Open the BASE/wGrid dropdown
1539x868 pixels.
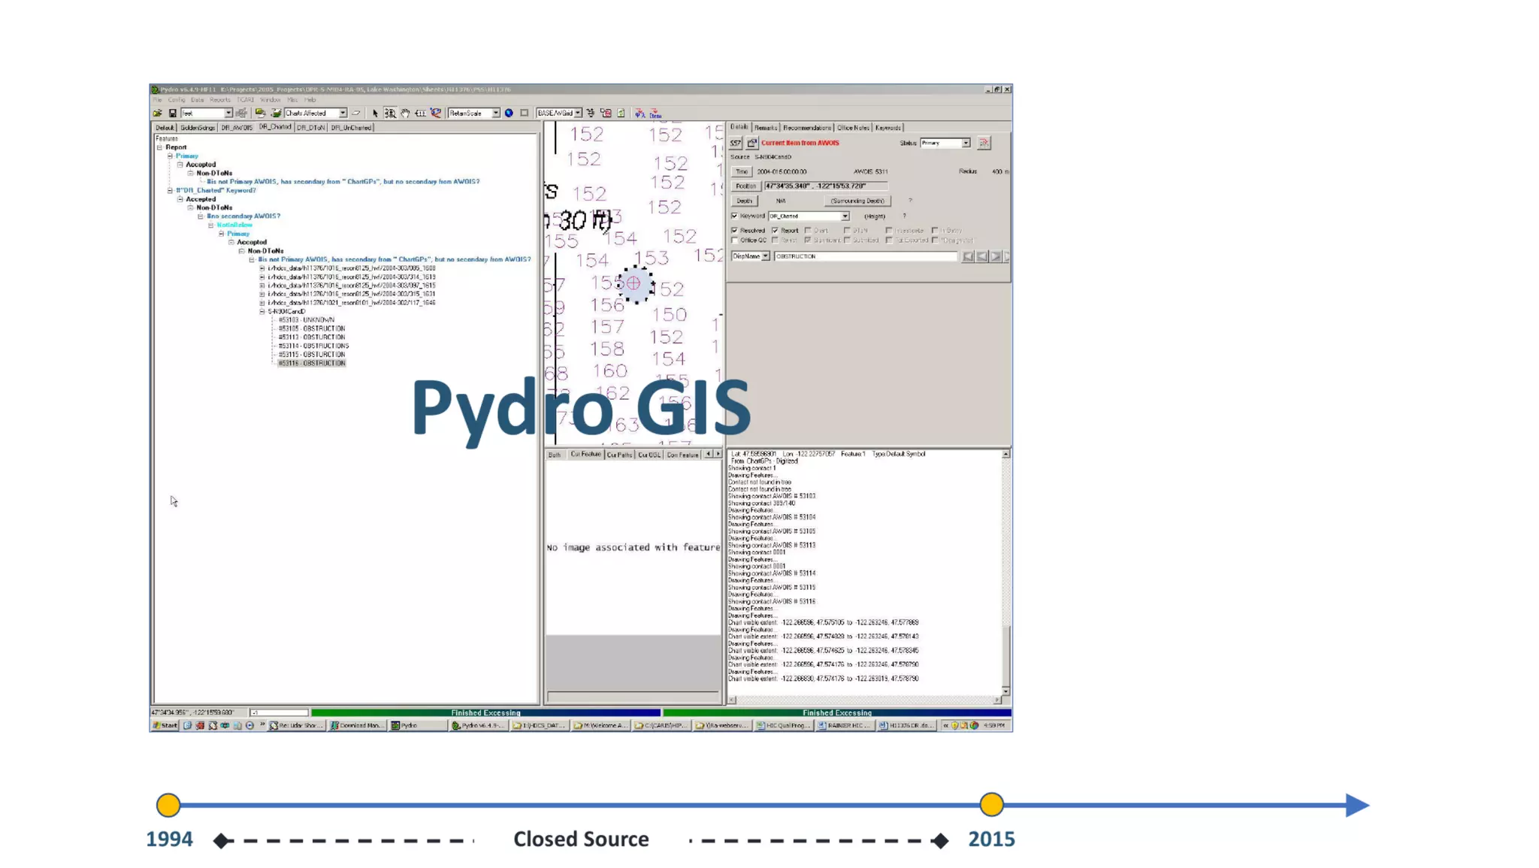tap(578, 113)
